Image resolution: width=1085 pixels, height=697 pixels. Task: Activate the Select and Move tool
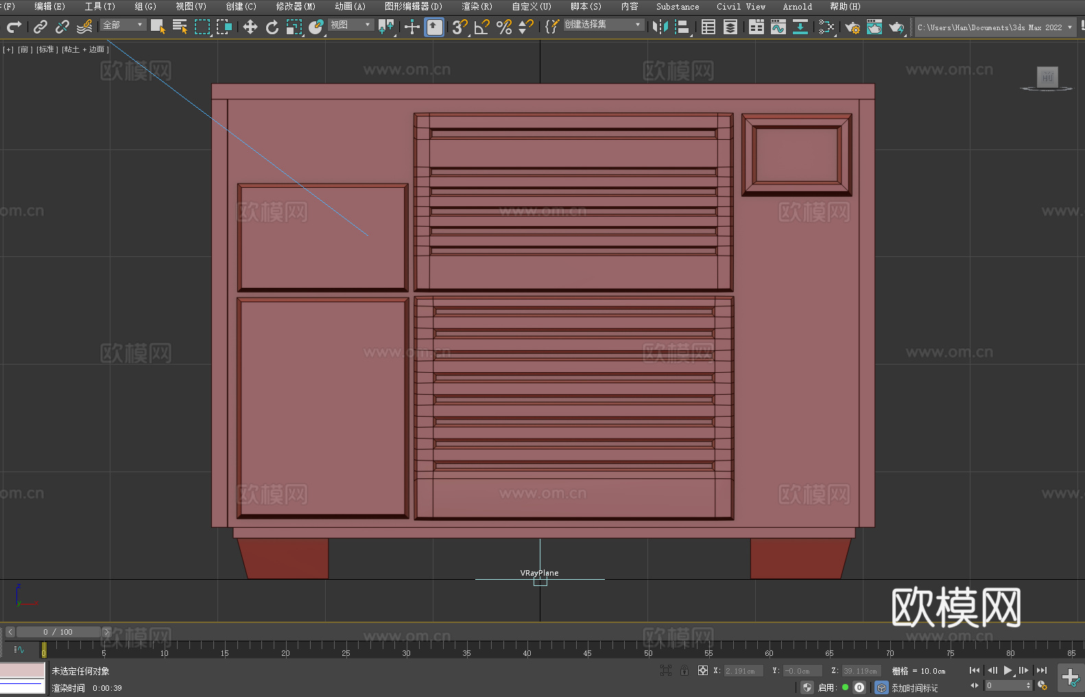pyautogui.click(x=250, y=27)
